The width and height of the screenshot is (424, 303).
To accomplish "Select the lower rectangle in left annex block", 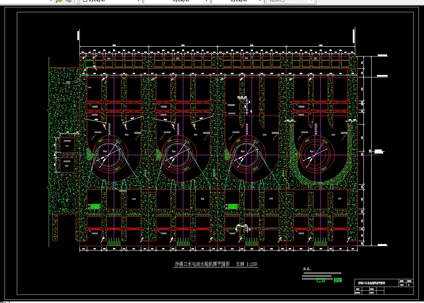I will coord(67,165).
